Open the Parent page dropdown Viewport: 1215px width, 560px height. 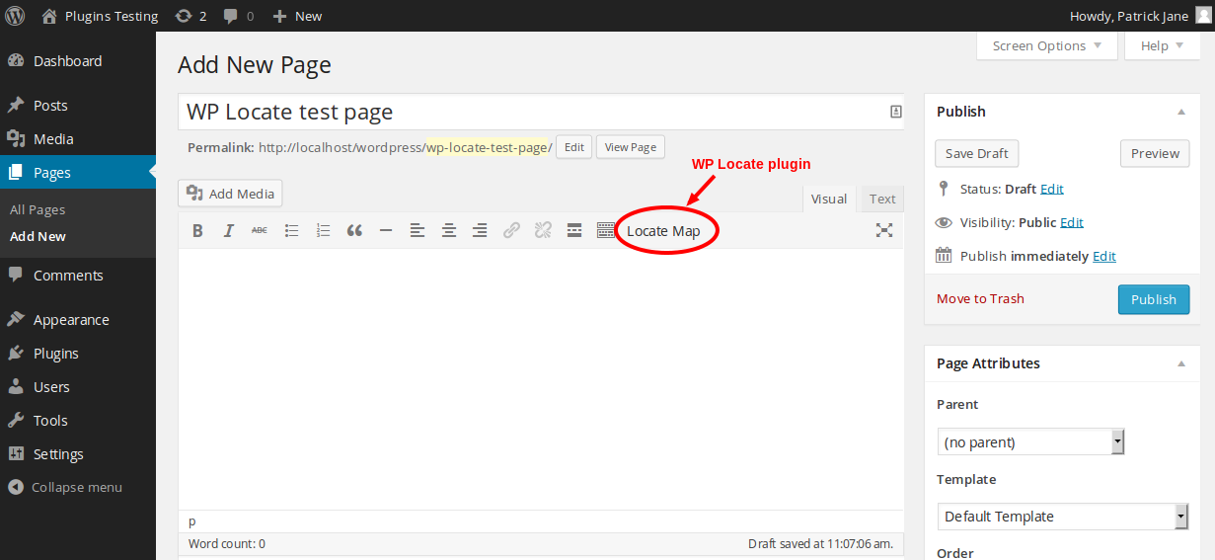coord(1031,442)
